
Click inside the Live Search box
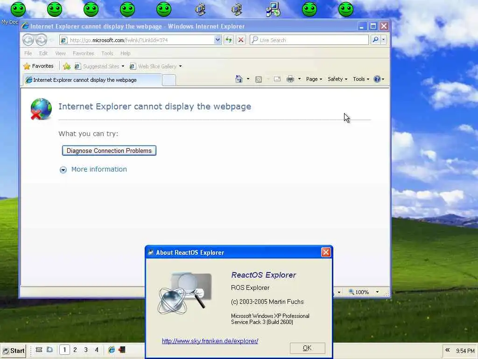click(309, 40)
